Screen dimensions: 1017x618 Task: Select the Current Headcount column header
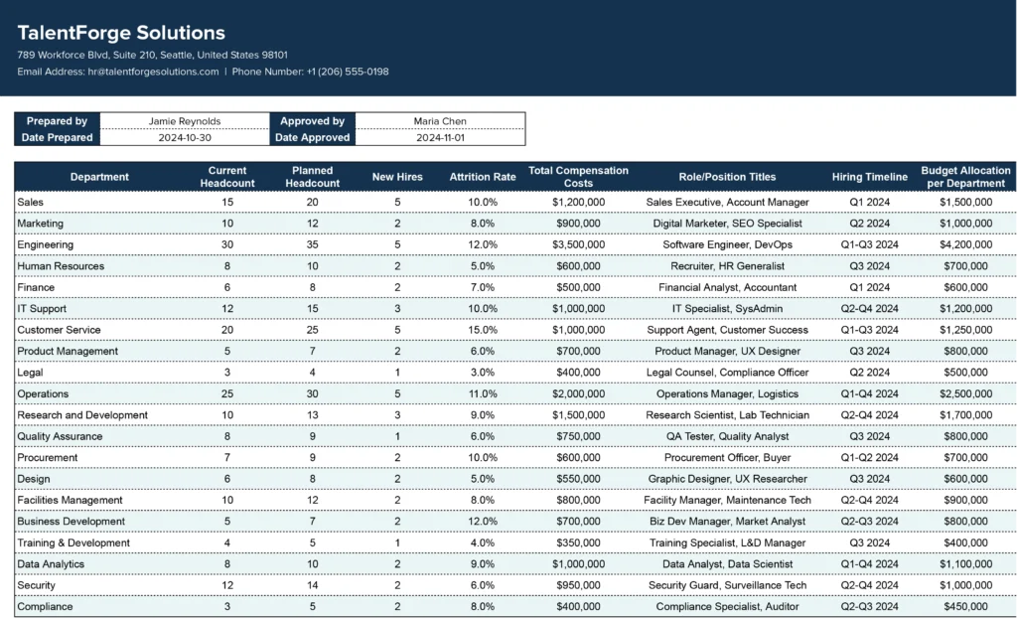227,177
